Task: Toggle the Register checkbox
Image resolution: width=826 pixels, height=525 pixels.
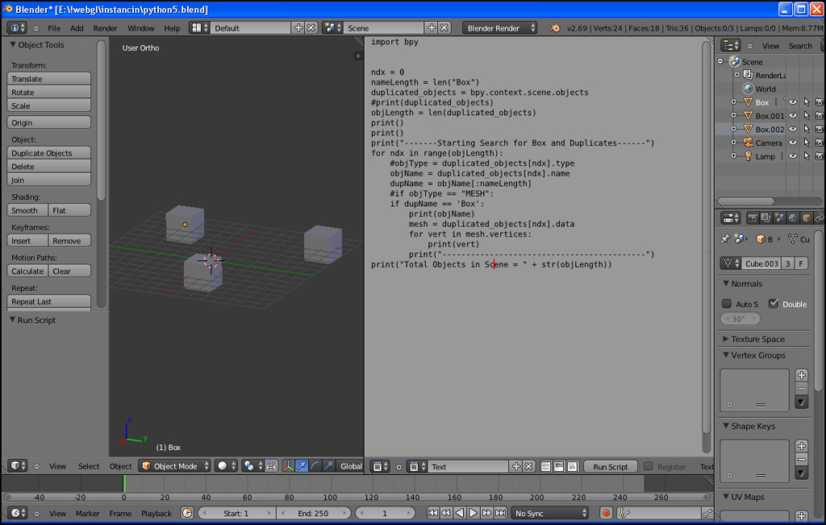Action: click(649, 466)
